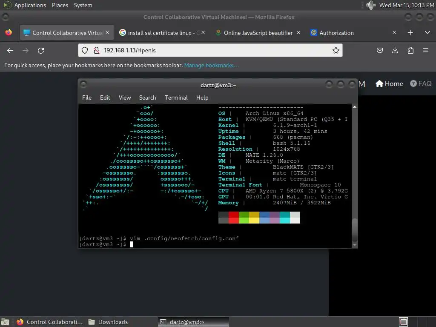Click the dartz@vm3:~ terminal title bar

[x=218, y=85]
